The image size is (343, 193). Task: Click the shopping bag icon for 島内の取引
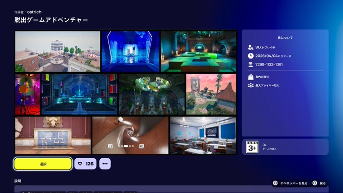pos(251,77)
